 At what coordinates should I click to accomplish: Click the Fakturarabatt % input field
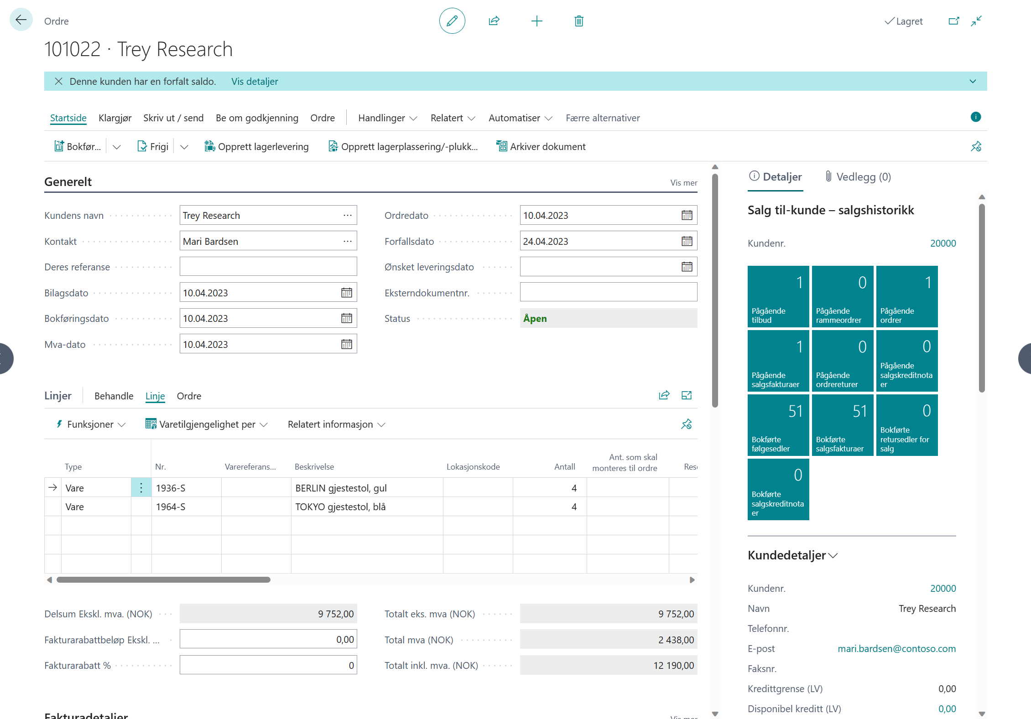click(268, 665)
